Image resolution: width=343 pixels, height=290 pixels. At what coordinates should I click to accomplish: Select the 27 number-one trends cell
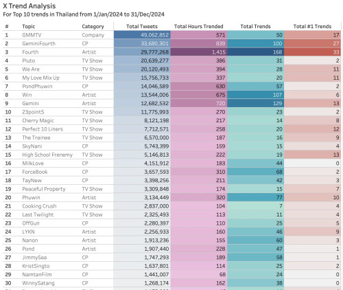[x=312, y=43]
